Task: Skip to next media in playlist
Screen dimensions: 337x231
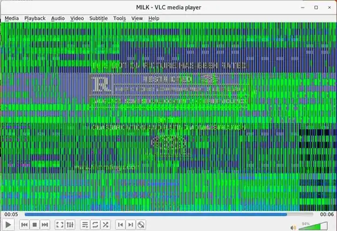Action: (x=45, y=225)
